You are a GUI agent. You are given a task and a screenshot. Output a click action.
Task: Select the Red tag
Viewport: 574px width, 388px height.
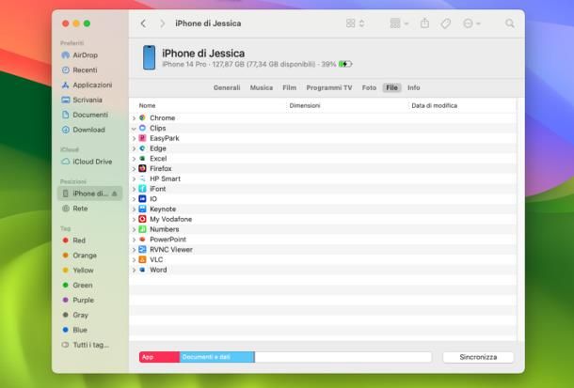pyautogui.click(x=74, y=241)
